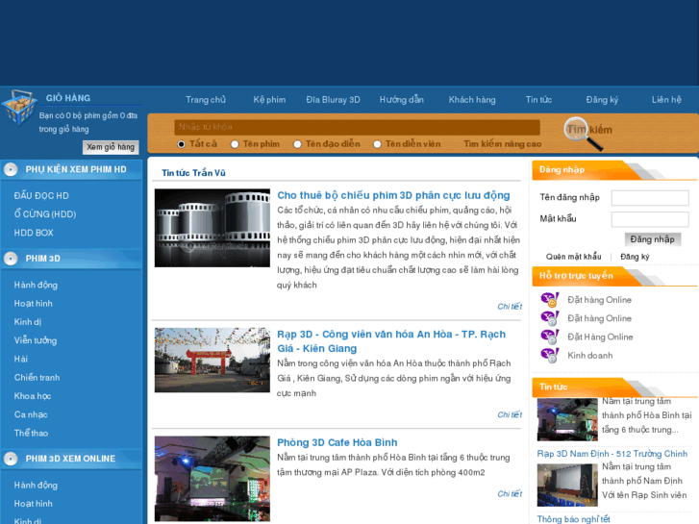This screenshot has height=524, width=699.
Task: Select the Tên diễn viên radio button
Action: 377,144
